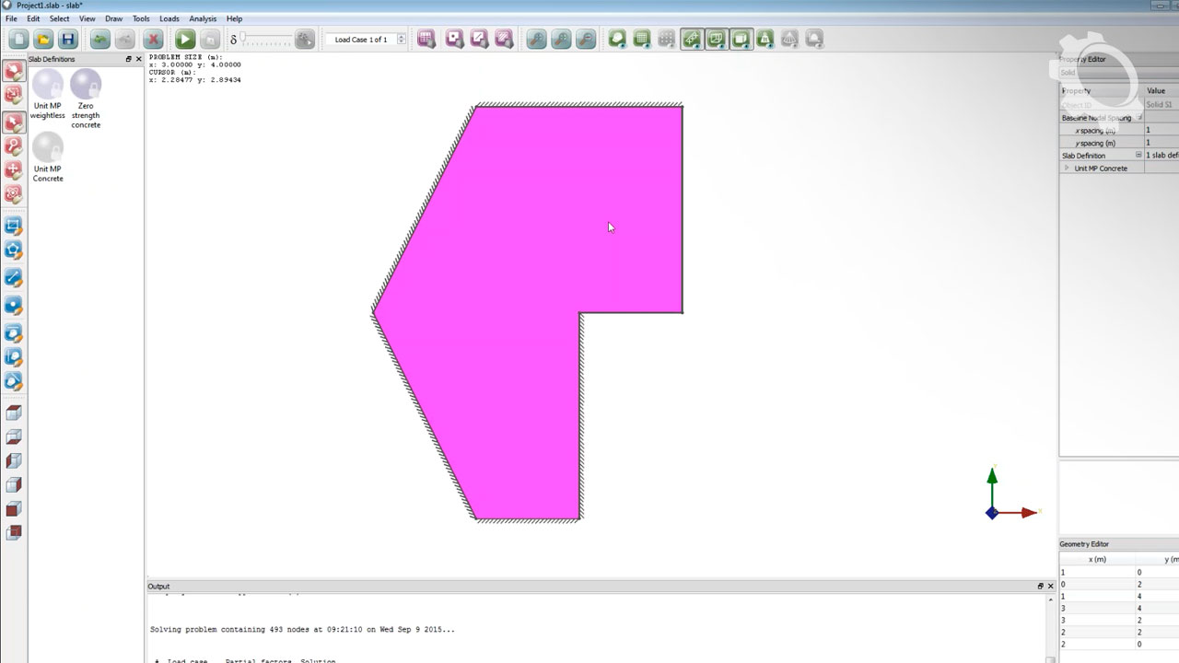Select the Zero strength concrete material
The height and width of the screenshot is (663, 1179).
click(86, 86)
